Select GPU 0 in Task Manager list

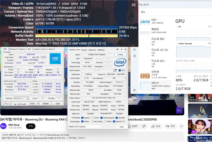(x=155, y=86)
